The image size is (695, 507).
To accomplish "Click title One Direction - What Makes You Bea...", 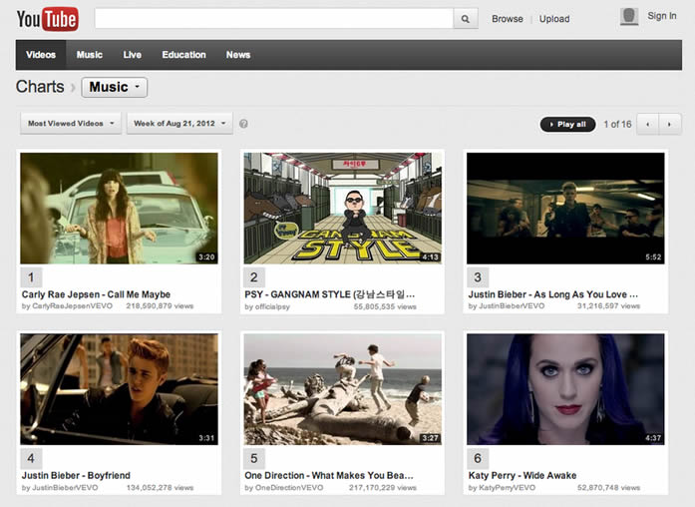I will [x=329, y=475].
